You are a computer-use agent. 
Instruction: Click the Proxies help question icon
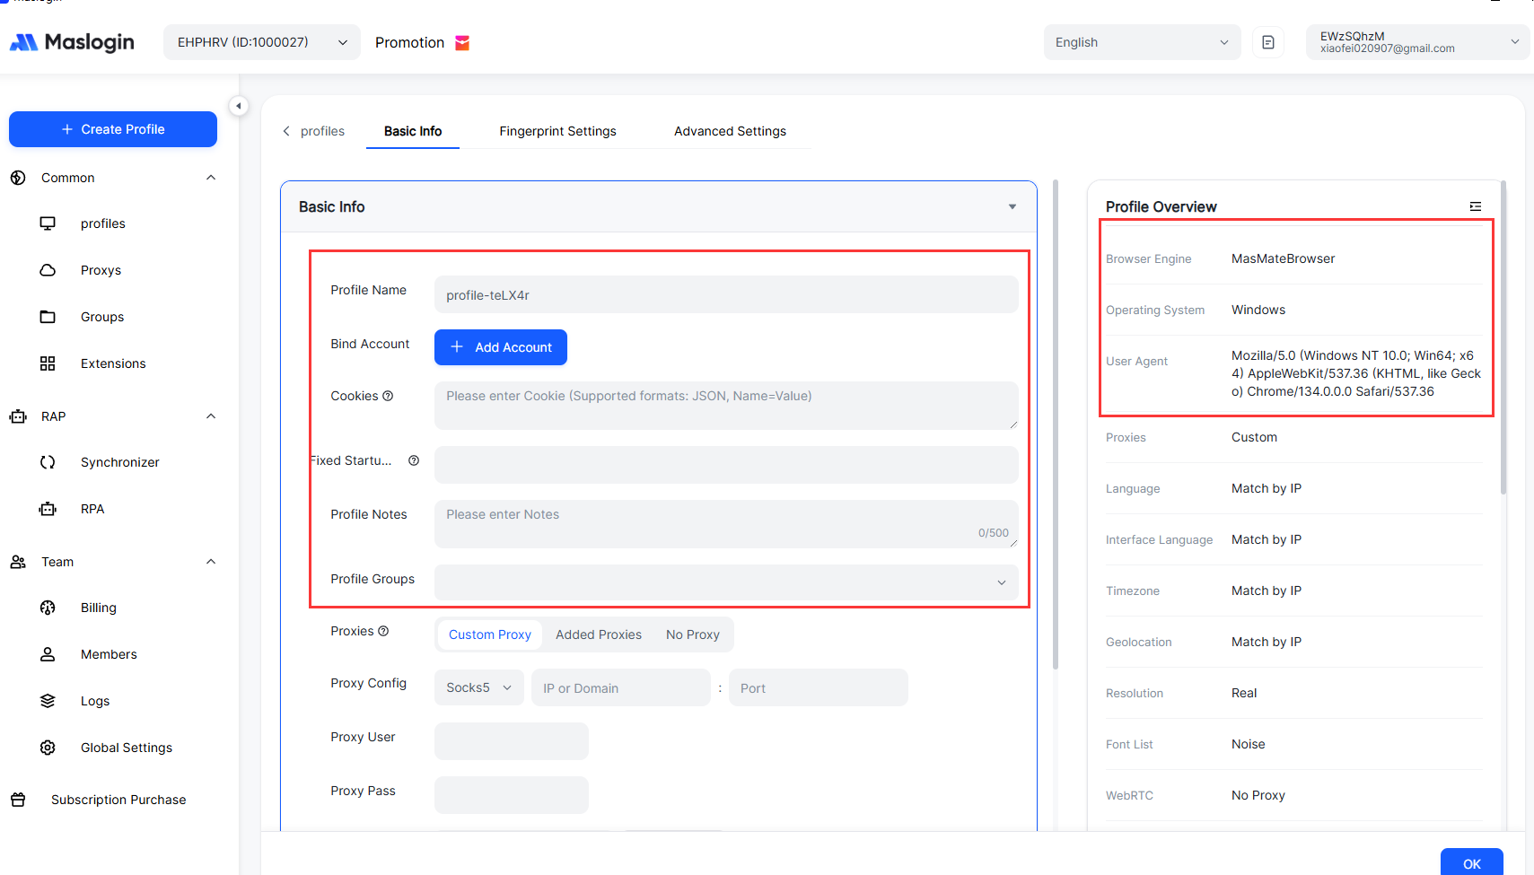(383, 631)
